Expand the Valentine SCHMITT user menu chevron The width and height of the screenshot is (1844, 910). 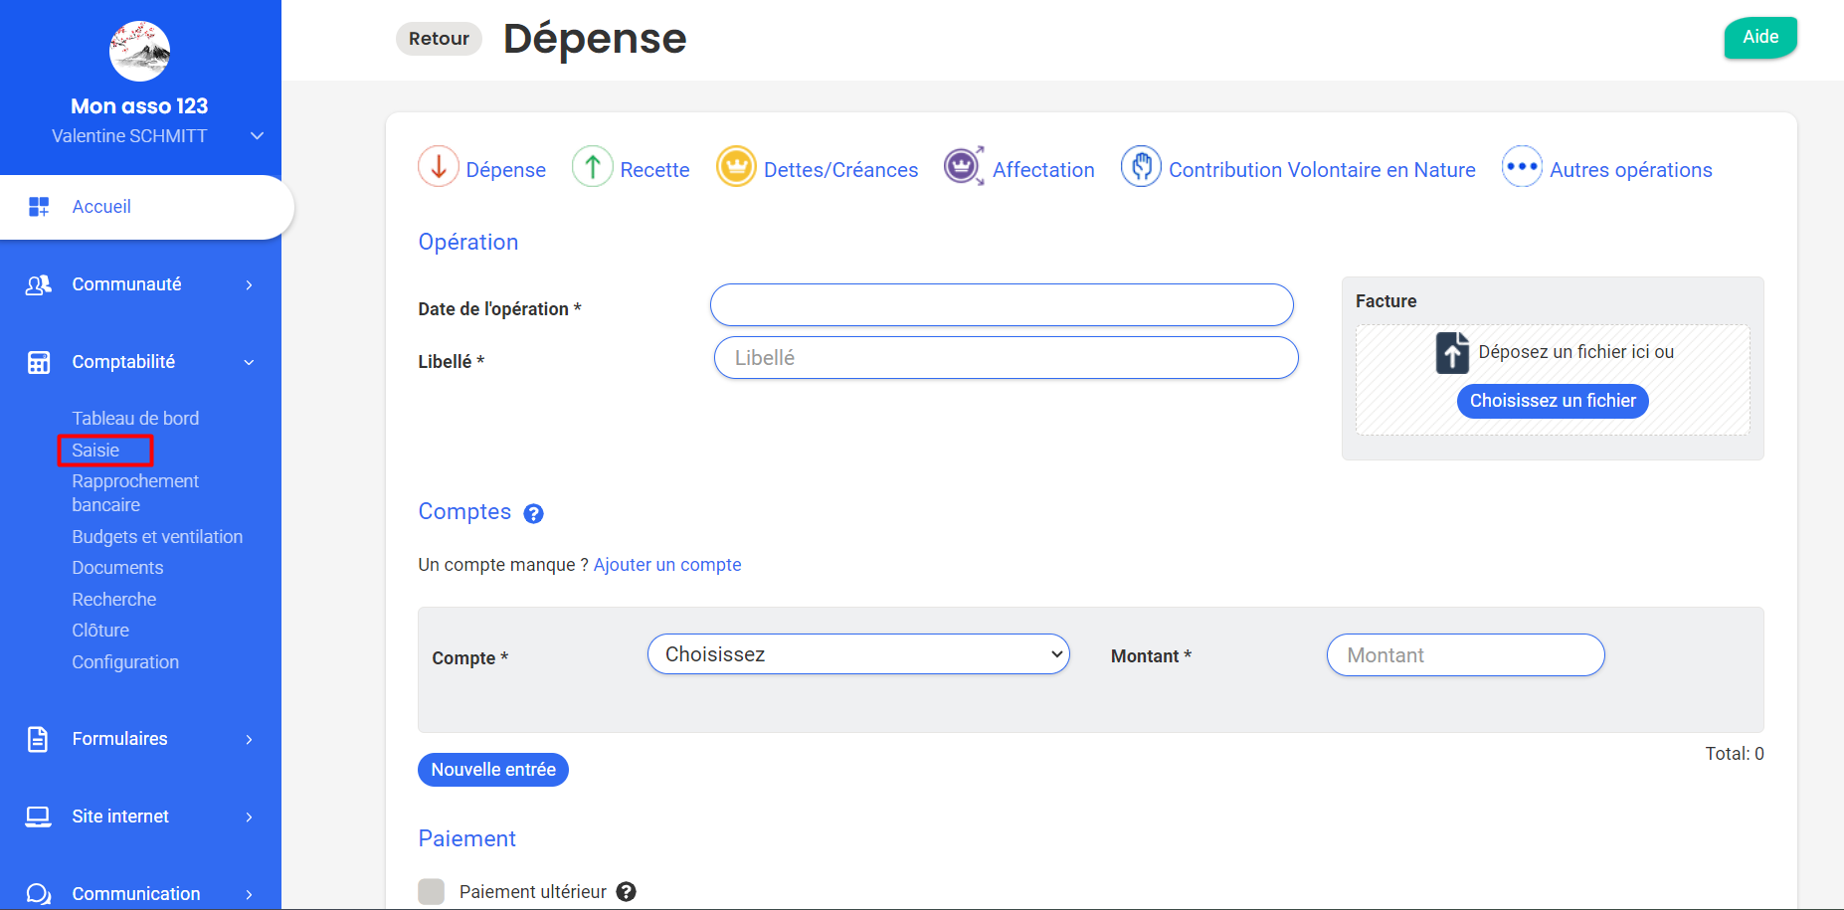tap(257, 136)
